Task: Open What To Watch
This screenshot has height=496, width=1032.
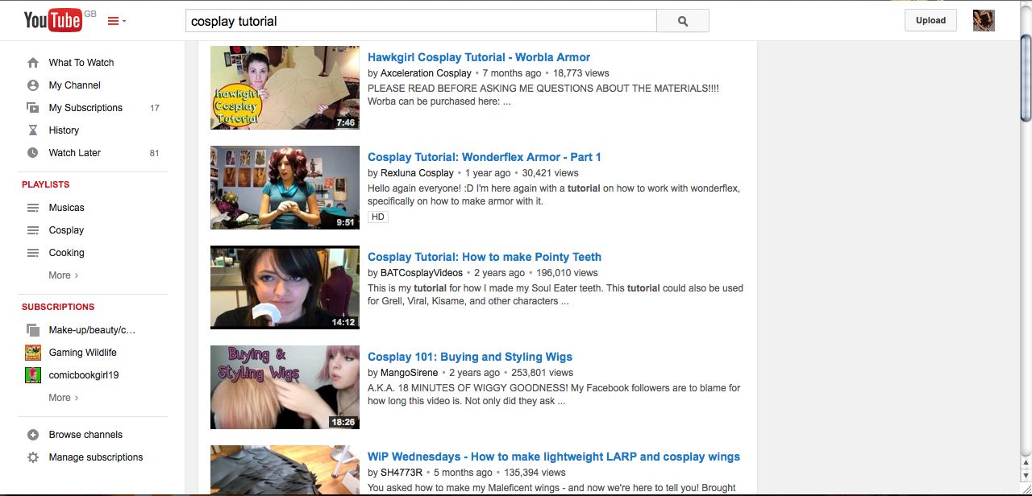Action: coord(81,63)
